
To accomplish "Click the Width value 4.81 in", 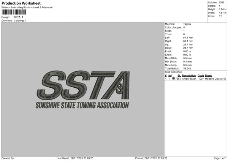I will [222, 13].
